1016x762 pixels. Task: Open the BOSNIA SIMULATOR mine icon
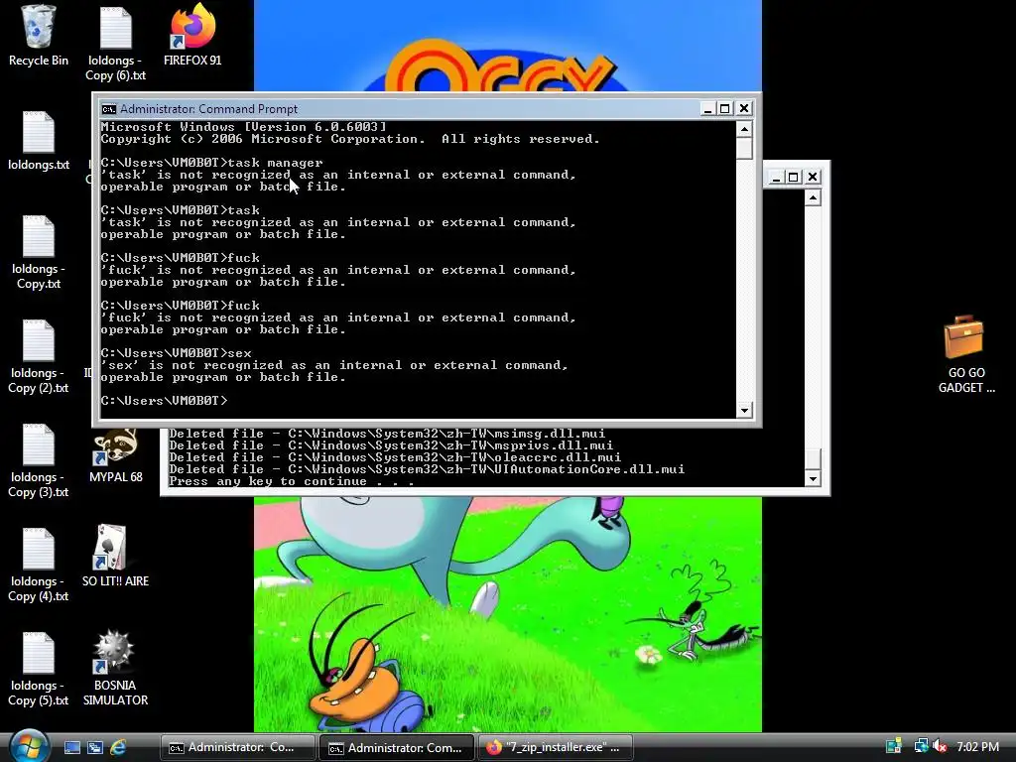[115, 668]
